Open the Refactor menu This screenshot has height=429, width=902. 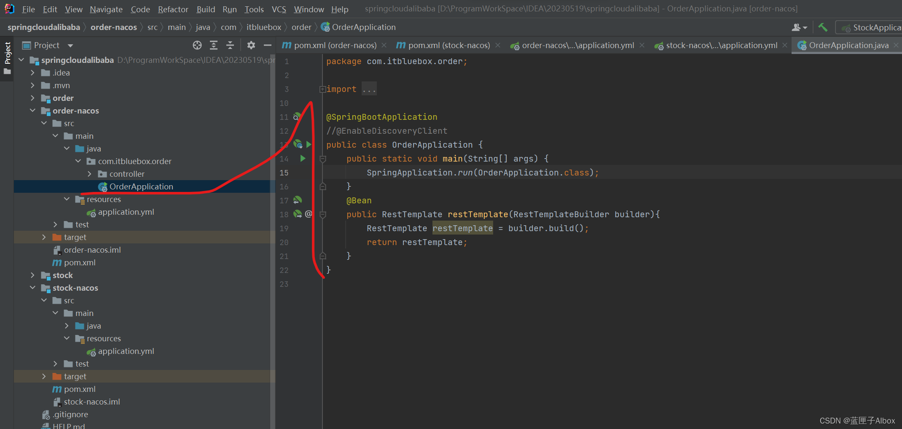click(x=173, y=9)
